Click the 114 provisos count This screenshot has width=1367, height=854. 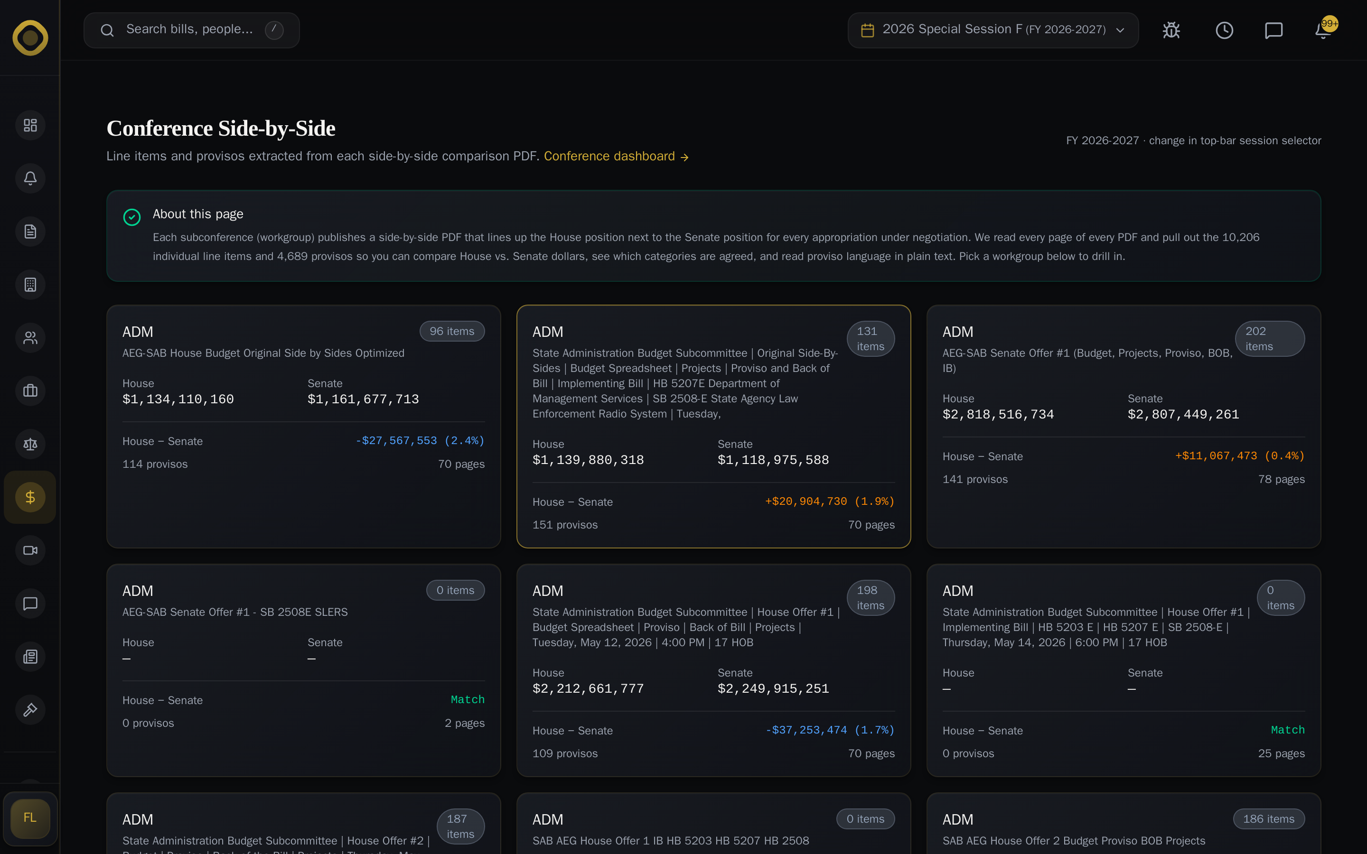point(155,464)
